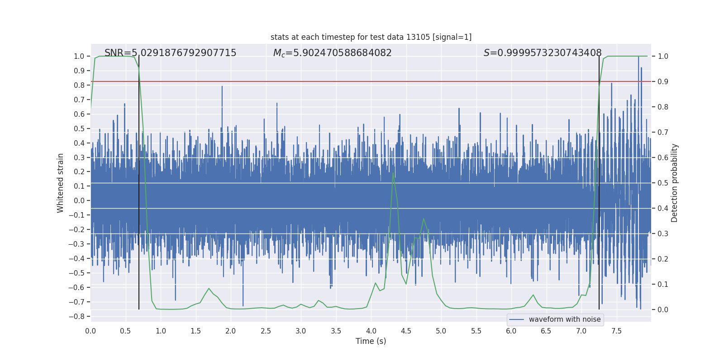Click the green bump near 1.7 seconds
724x362 pixels.
click(x=209, y=289)
